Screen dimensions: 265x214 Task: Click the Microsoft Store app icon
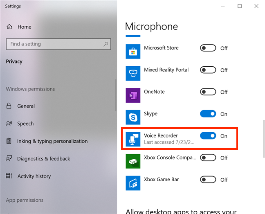click(133, 52)
